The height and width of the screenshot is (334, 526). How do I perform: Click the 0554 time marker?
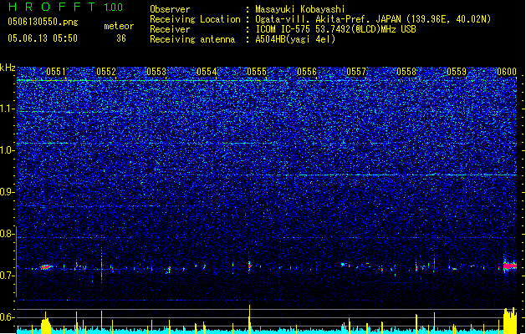coord(207,72)
